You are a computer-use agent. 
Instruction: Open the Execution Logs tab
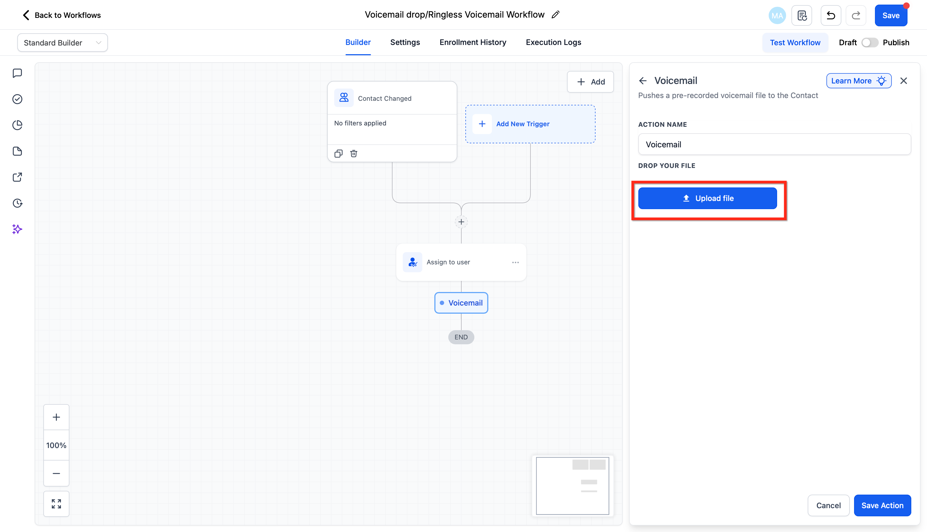pos(553,42)
